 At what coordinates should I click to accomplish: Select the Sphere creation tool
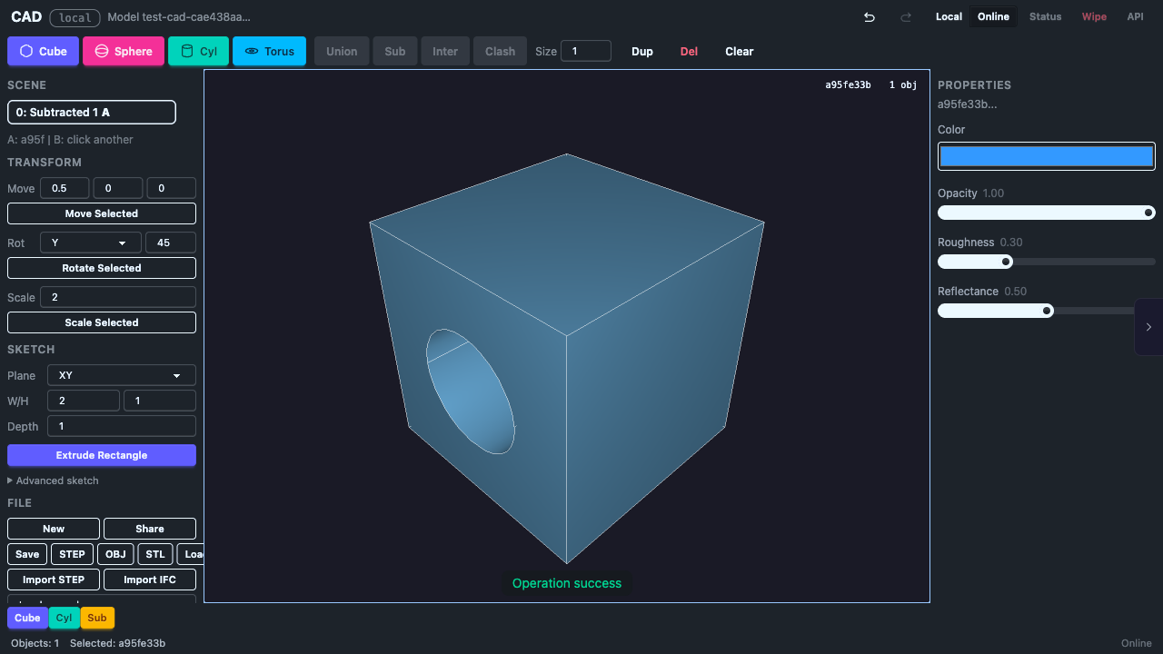pyautogui.click(x=123, y=51)
